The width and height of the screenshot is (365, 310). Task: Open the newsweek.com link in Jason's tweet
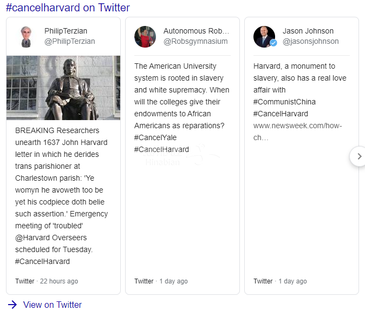[x=297, y=131]
